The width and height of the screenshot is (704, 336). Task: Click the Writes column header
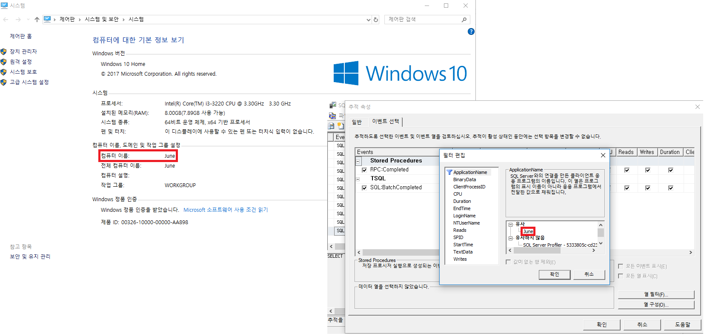(647, 152)
